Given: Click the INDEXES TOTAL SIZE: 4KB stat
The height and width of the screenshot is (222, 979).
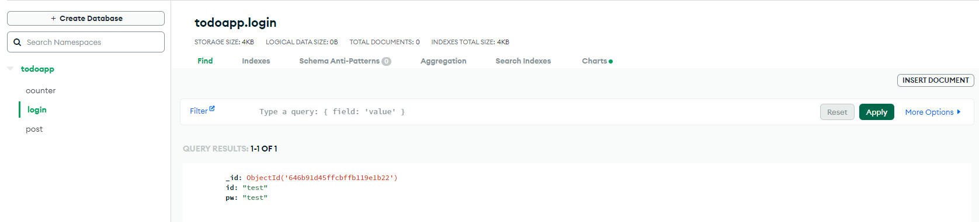Looking at the screenshot, I should 470,42.
